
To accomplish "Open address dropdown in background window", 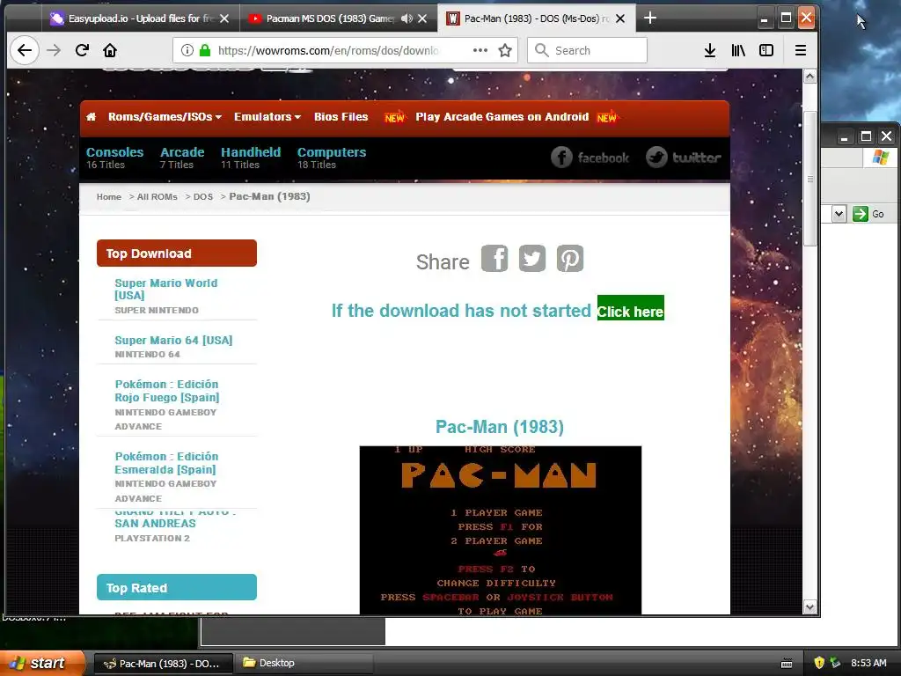I will pyautogui.click(x=839, y=214).
